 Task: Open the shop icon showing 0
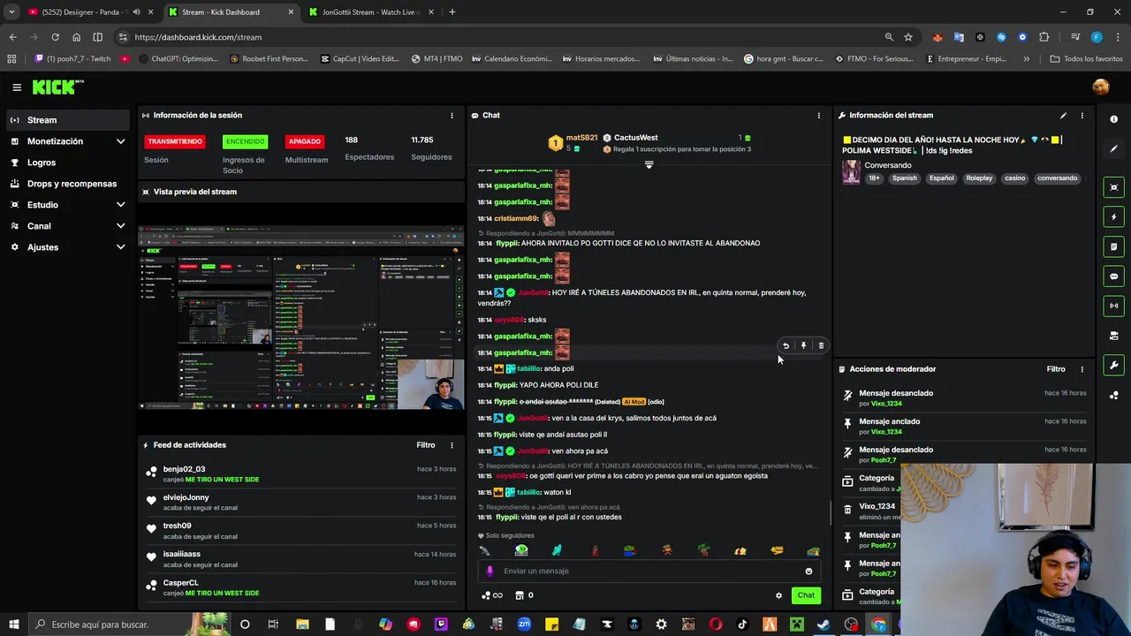pos(524,595)
